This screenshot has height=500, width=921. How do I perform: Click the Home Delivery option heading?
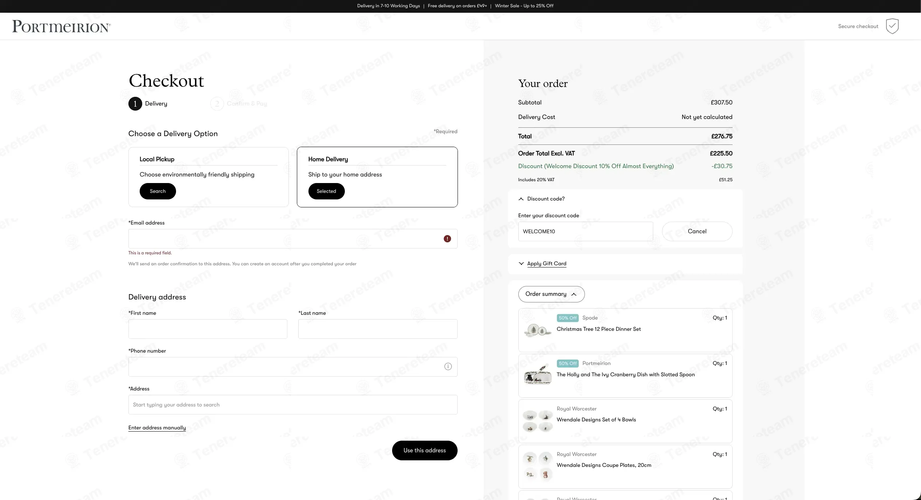tap(328, 159)
